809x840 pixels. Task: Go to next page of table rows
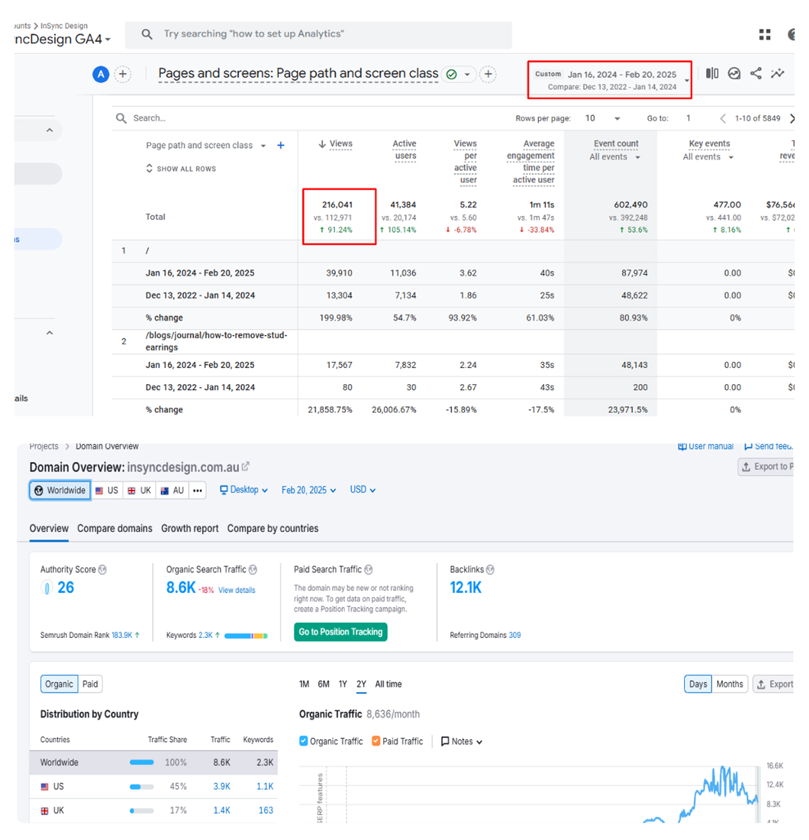pos(791,118)
